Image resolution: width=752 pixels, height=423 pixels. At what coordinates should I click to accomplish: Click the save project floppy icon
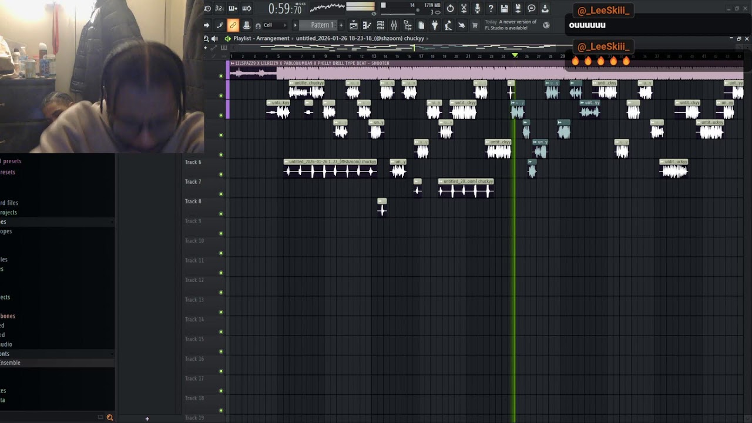[x=504, y=8]
